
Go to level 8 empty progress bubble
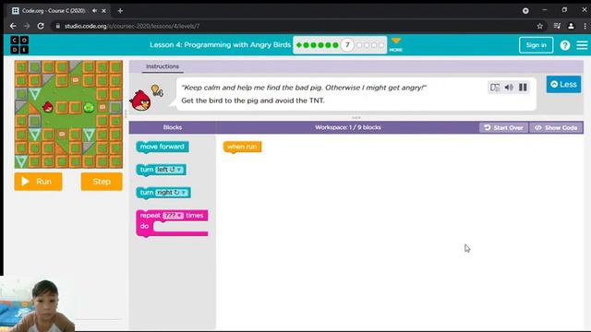click(359, 45)
